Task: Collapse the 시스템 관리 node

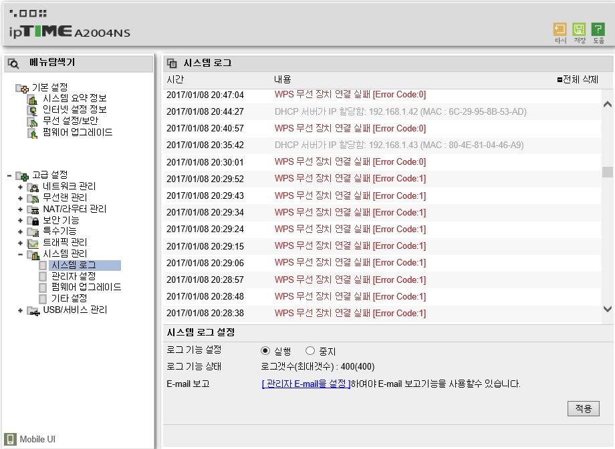Action: (21, 254)
